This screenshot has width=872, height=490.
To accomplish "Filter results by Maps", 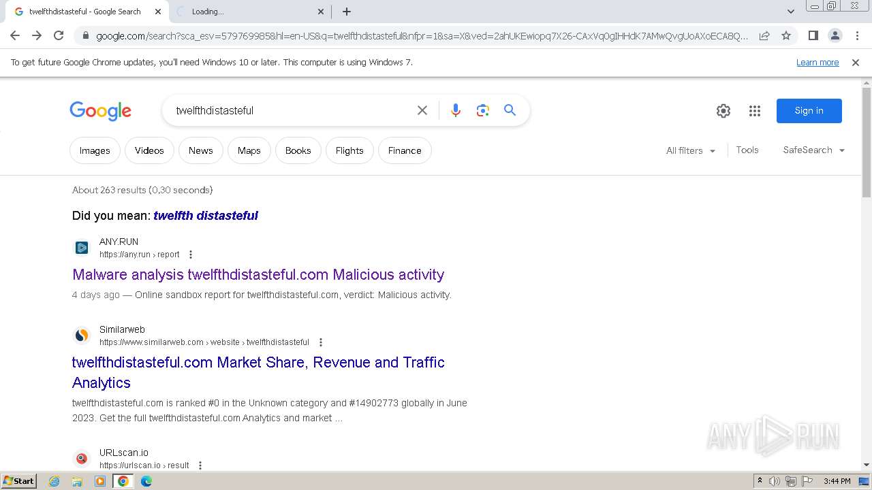I will (x=249, y=150).
